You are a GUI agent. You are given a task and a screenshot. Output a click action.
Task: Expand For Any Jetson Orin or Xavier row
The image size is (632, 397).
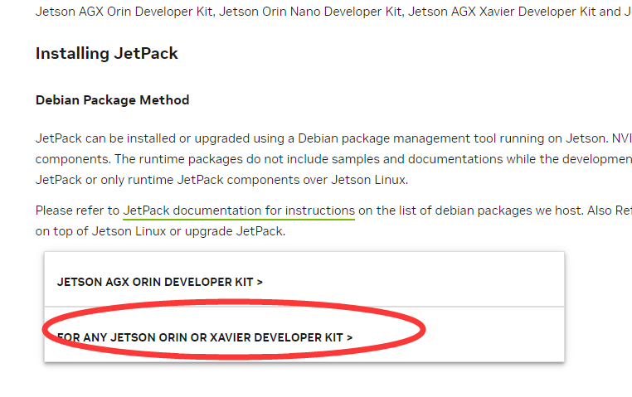point(205,337)
